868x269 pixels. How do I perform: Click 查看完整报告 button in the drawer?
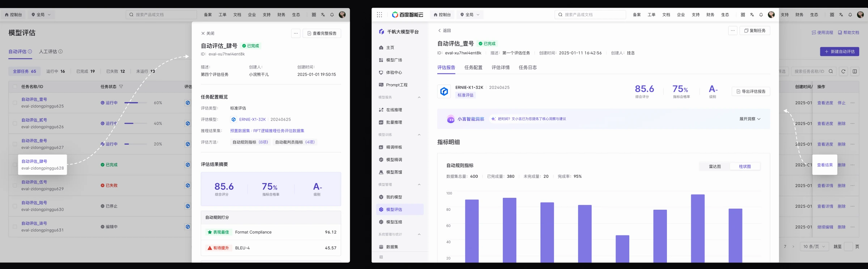click(322, 33)
